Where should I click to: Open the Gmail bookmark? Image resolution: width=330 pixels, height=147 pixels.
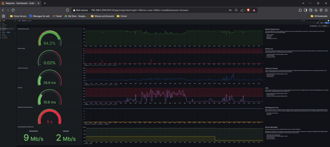click(x=57, y=16)
